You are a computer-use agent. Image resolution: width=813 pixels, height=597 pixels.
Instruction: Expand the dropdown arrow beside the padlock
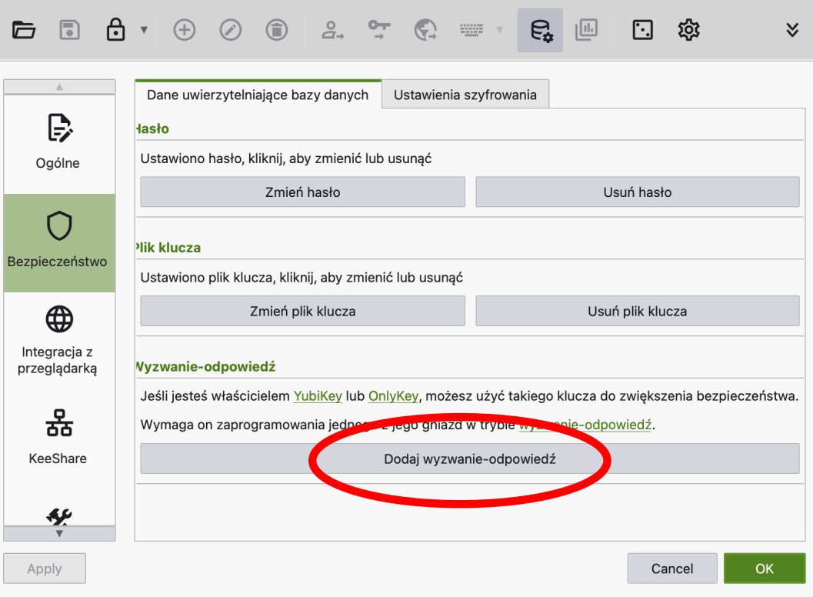tap(144, 30)
